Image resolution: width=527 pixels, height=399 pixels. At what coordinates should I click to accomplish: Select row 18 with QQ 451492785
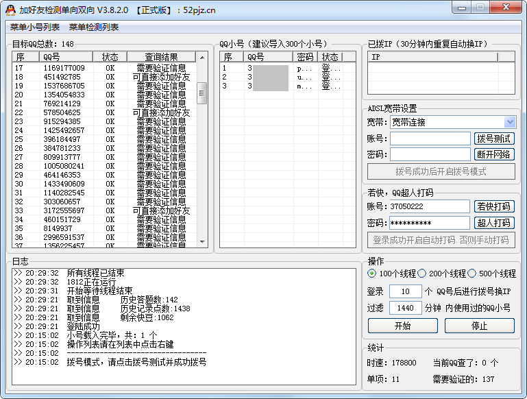click(x=103, y=77)
